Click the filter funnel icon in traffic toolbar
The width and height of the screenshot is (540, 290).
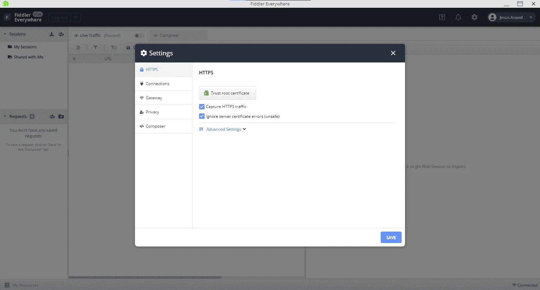[x=96, y=48]
